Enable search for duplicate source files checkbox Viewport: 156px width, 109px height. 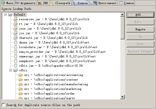pos(3,105)
